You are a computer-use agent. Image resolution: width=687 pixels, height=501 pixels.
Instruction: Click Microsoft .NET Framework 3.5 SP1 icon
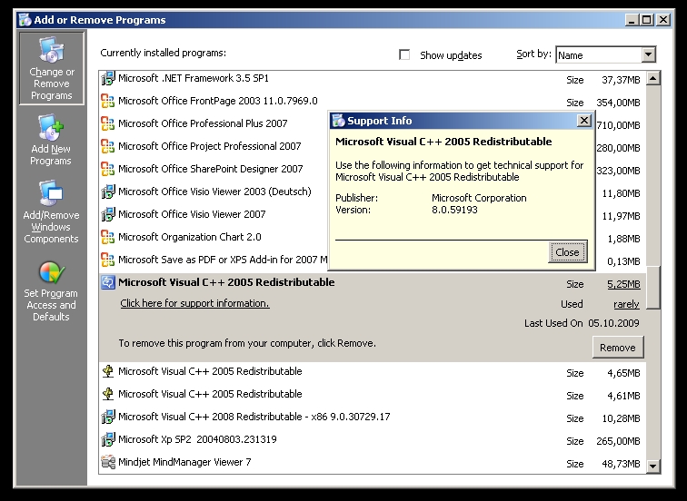[108, 78]
